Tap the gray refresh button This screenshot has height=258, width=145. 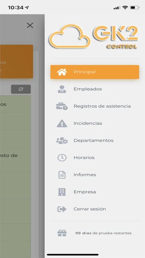(21, 89)
